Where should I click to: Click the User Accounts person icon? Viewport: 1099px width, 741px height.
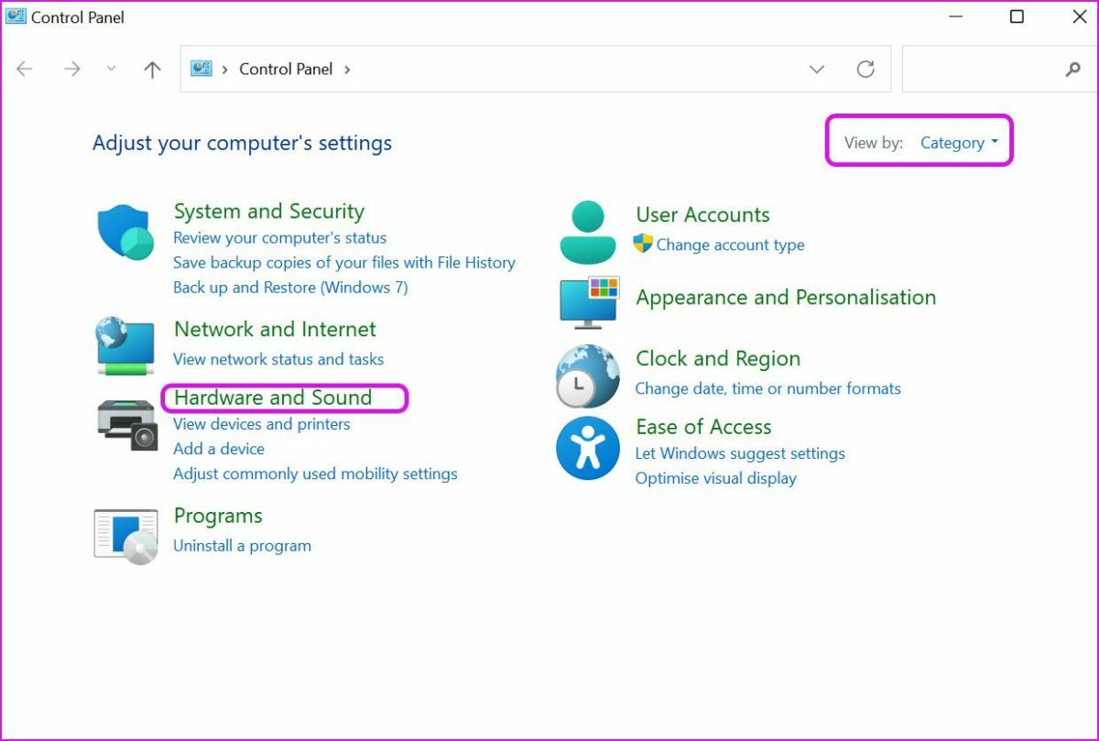588,233
